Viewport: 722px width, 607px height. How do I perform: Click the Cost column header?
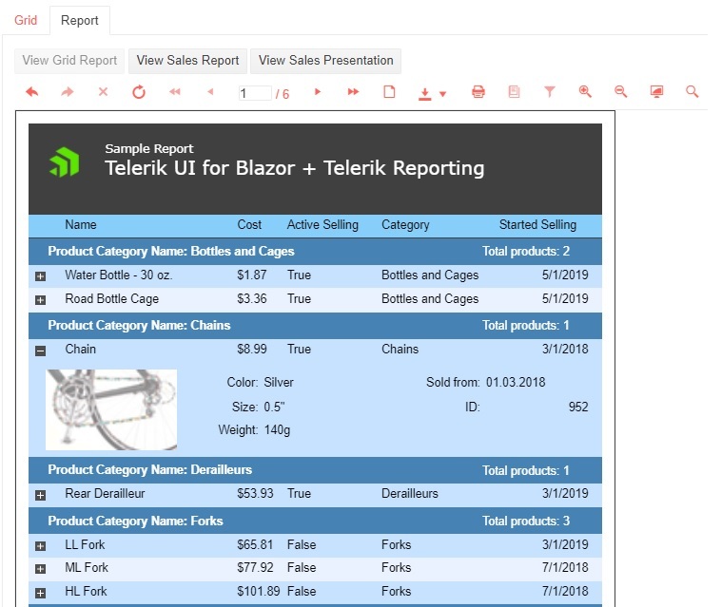pos(249,225)
